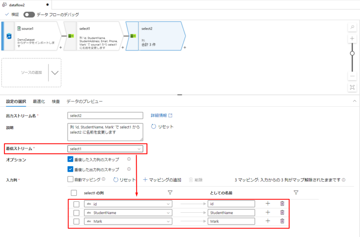Open the Mark column dropdown
The width and height of the screenshot is (360, 237).
[128, 221]
